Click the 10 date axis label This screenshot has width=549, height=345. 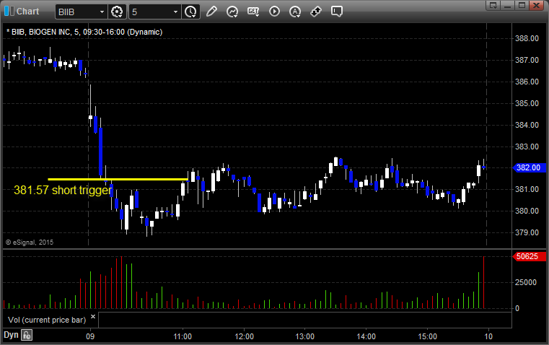(488, 336)
